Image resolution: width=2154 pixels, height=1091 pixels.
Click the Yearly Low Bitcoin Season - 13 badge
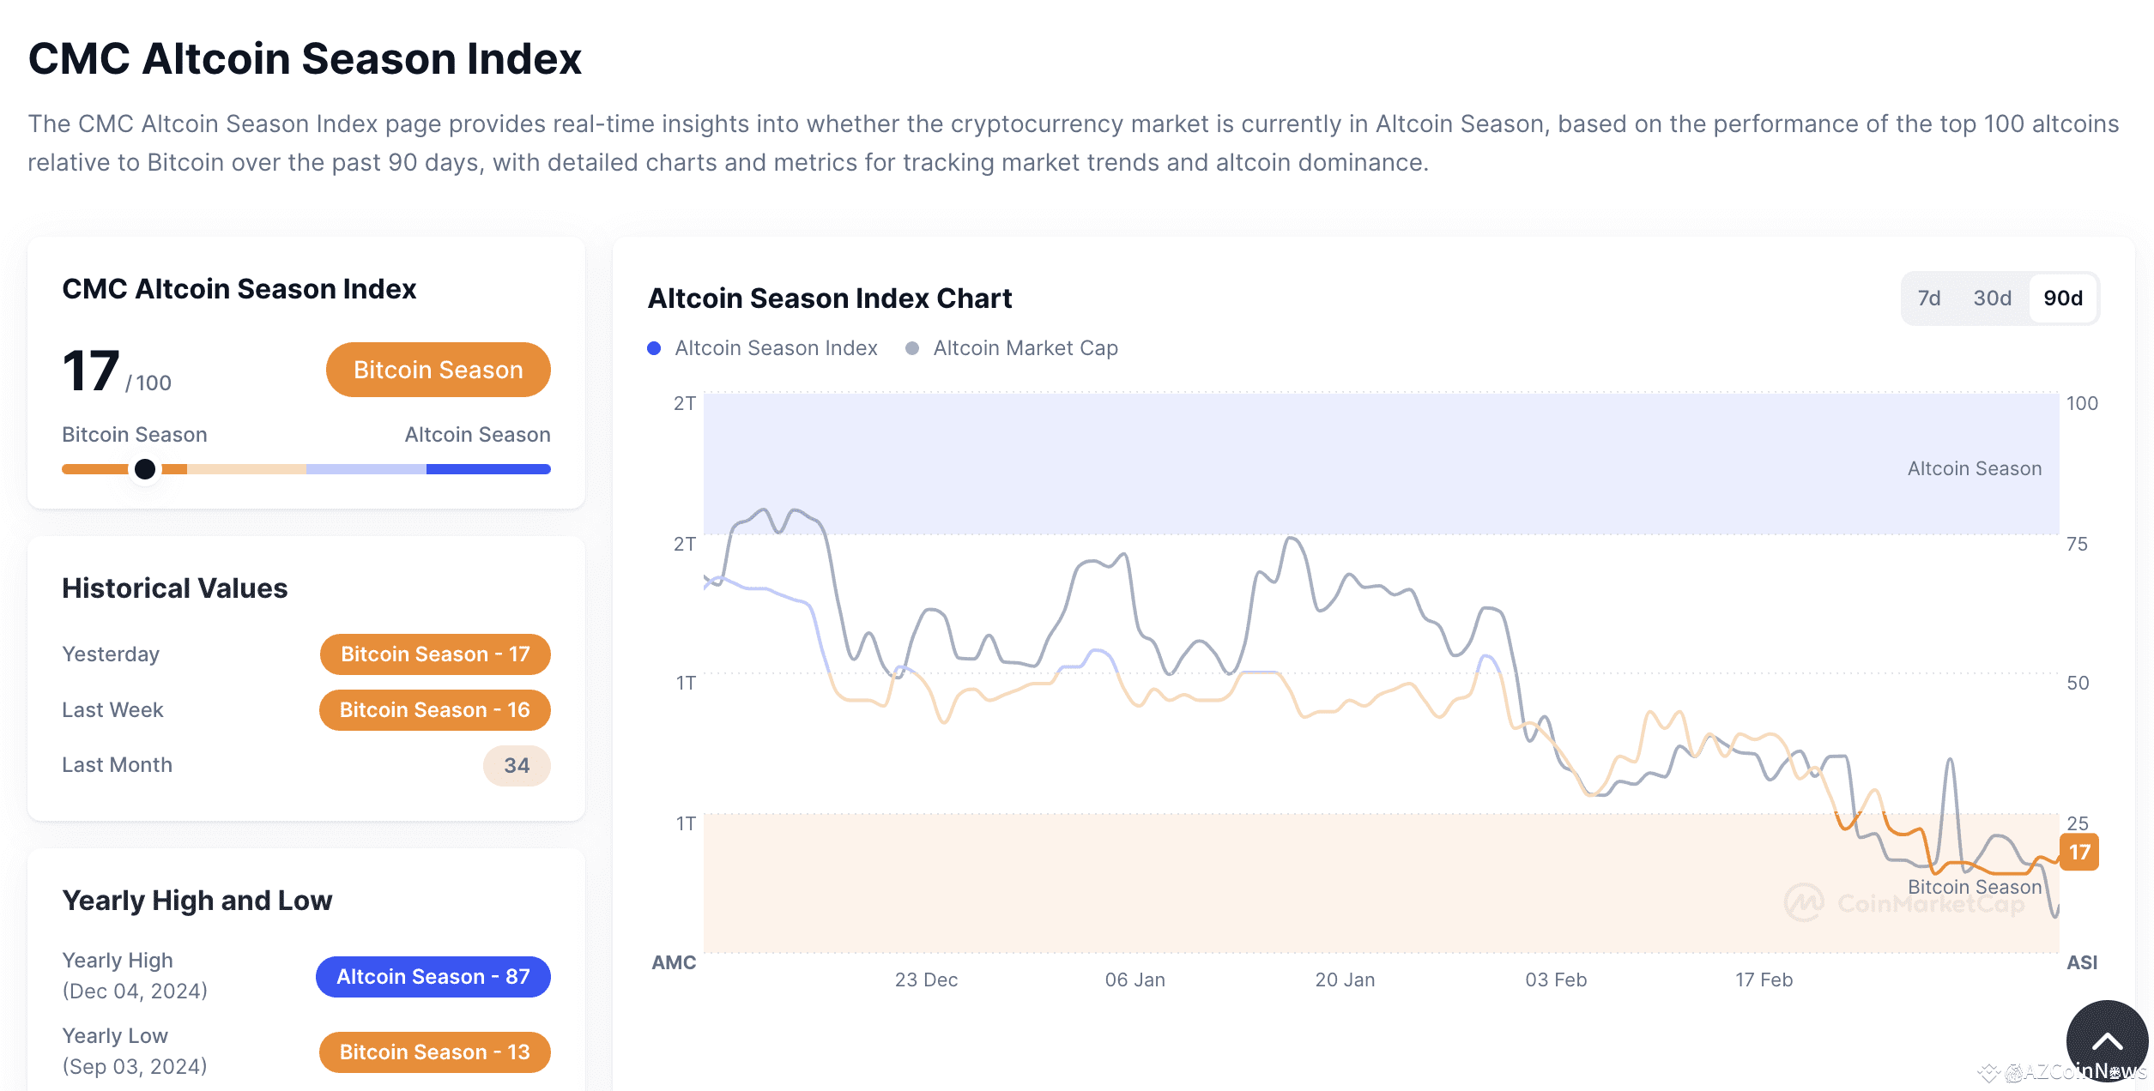435,1052
